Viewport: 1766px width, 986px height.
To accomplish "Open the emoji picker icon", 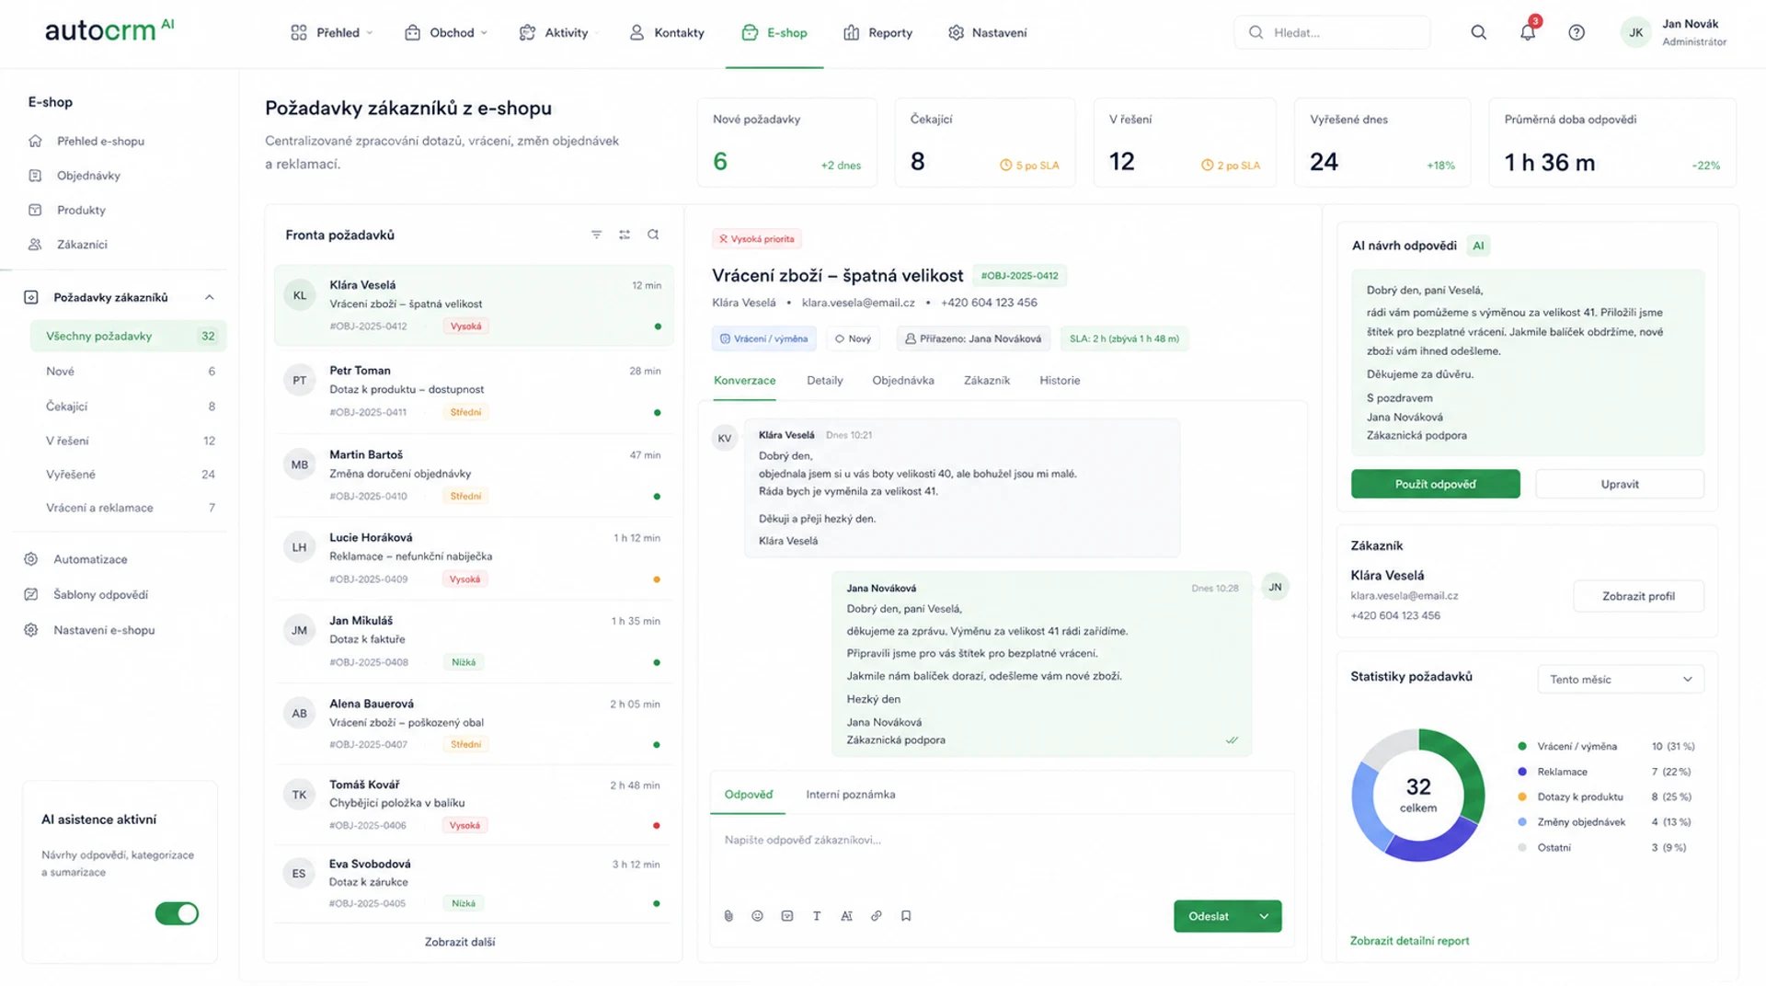I will (758, 916).
